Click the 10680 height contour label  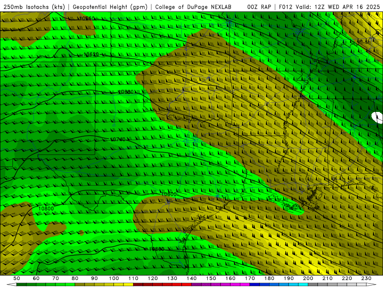[126, 92]
